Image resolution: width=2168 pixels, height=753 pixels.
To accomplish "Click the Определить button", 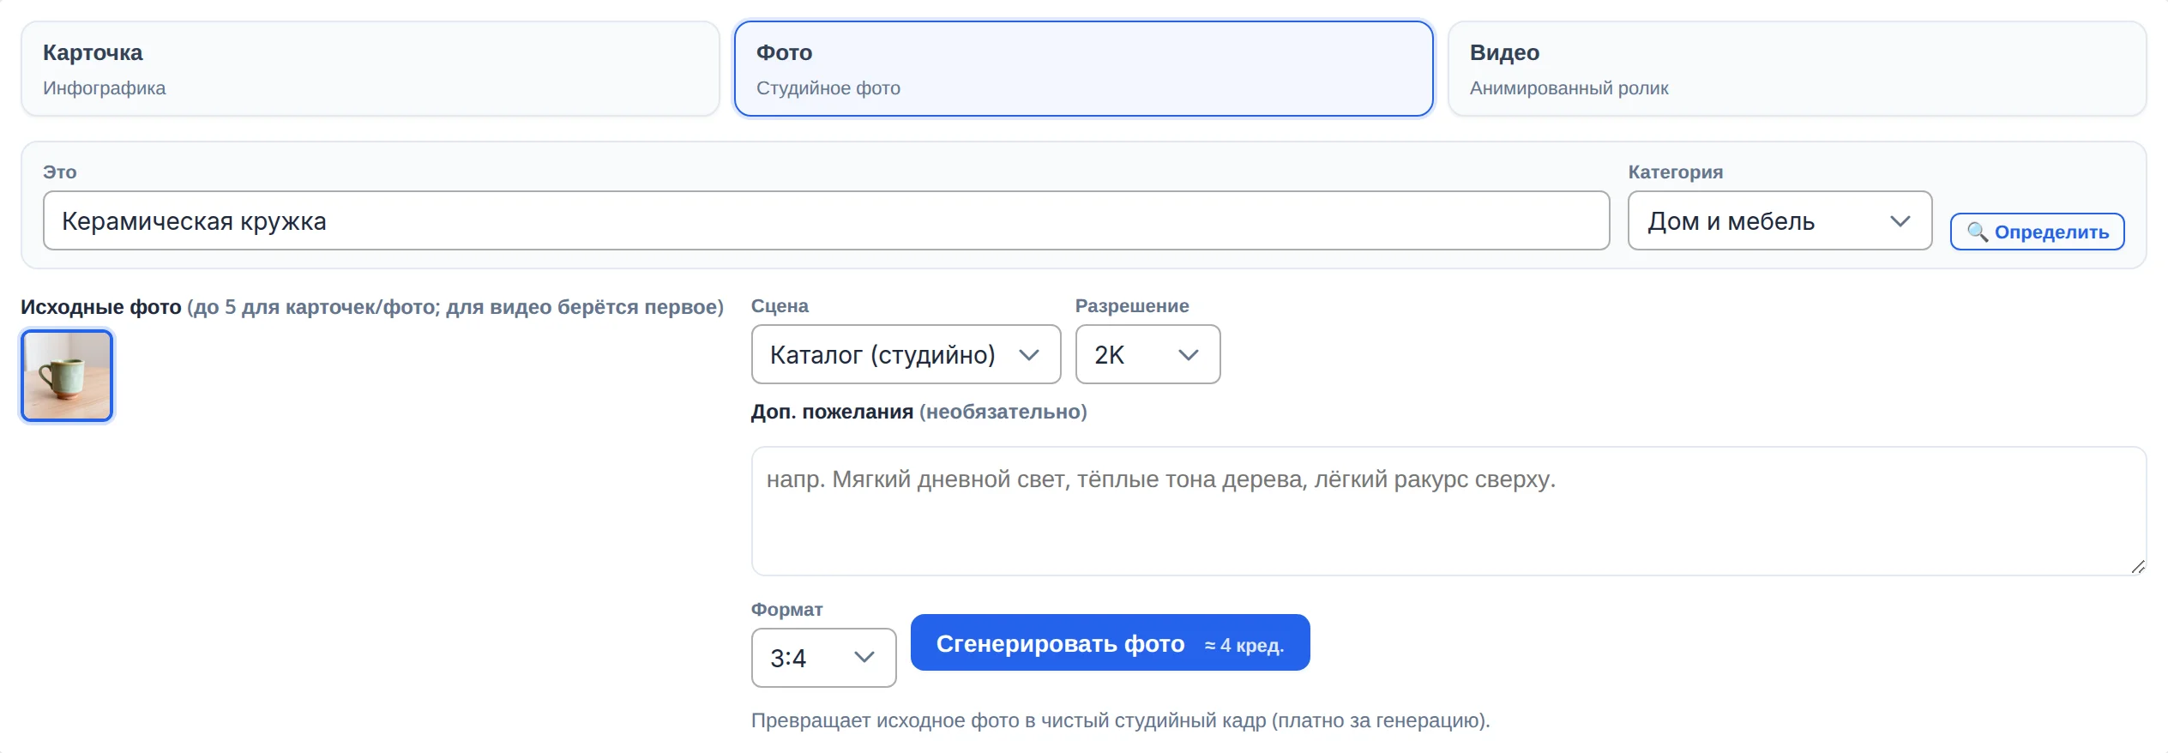I will tap(2037, 232).
